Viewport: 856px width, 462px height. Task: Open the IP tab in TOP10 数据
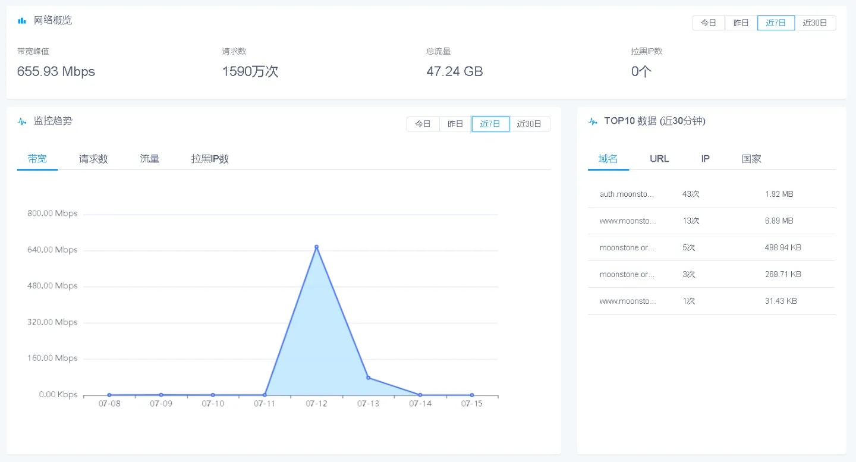click(705, 159)
